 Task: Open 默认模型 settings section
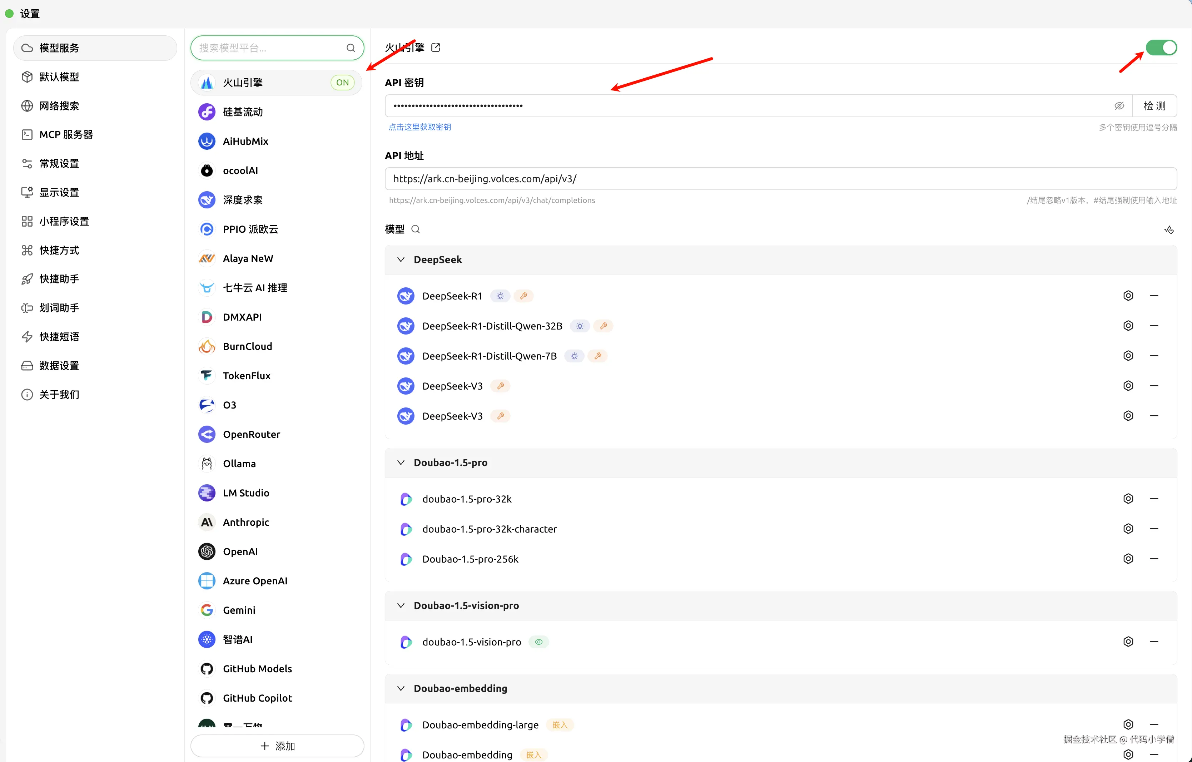point(59,77)
